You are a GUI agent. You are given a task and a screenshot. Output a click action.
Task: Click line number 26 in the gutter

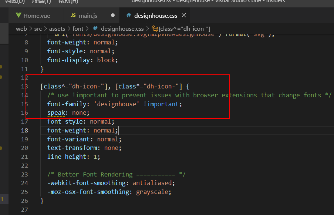pos(24,201)
